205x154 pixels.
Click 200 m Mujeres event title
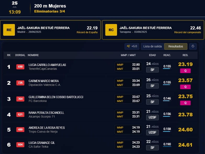tap(50, 6)
